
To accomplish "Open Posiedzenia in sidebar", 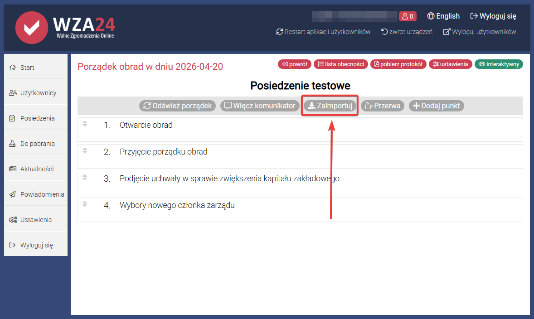I will click(37, 118).
